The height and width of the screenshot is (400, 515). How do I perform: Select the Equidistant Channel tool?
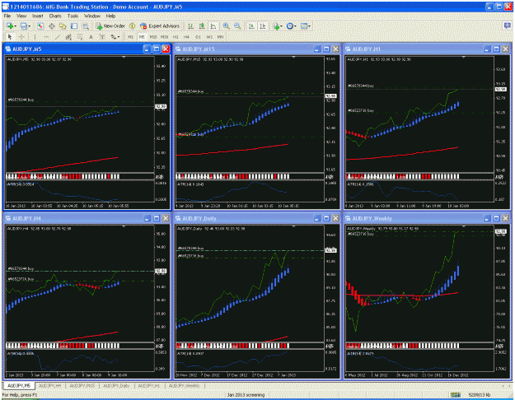coord(68,37)
